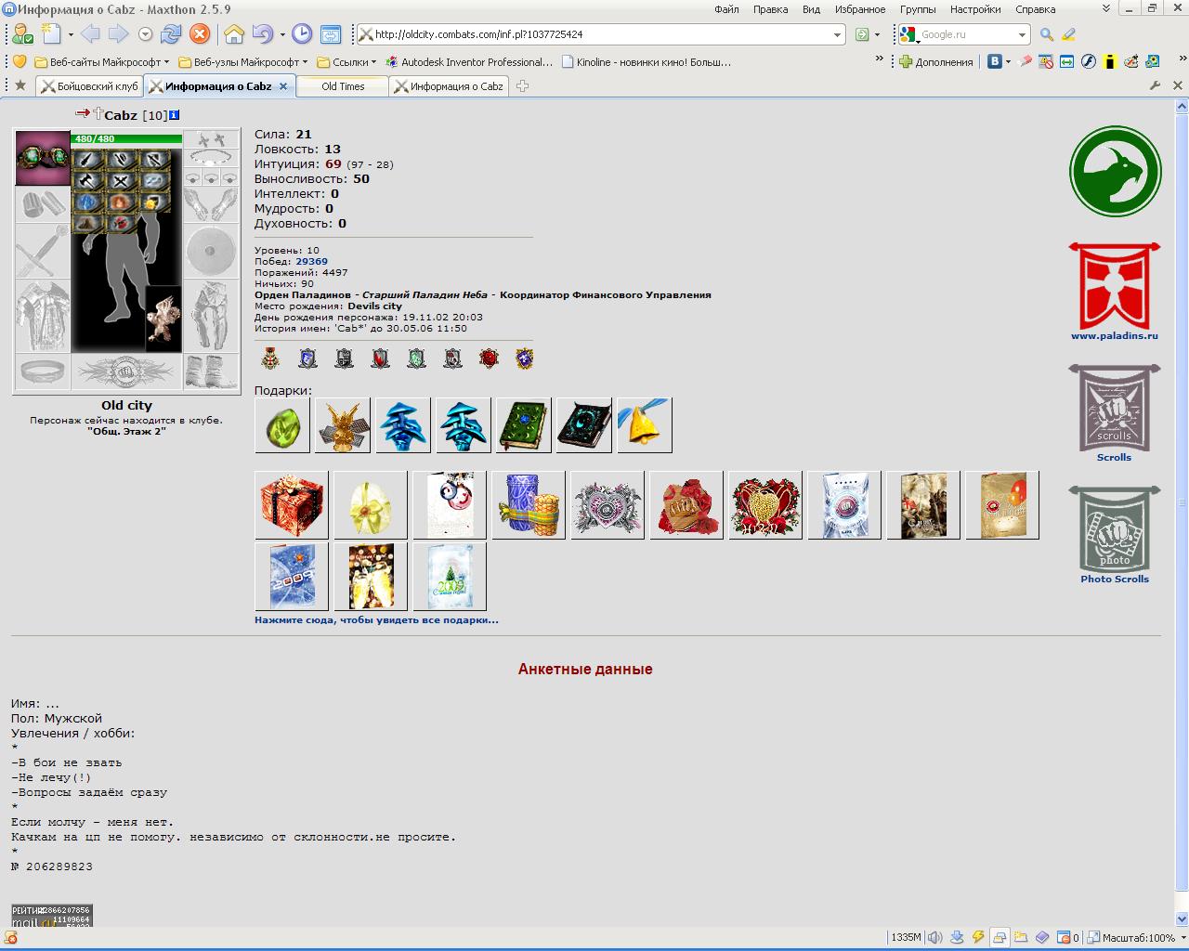
Task: Click the wrench icon on the tab bar
Action: point(1155,86)
